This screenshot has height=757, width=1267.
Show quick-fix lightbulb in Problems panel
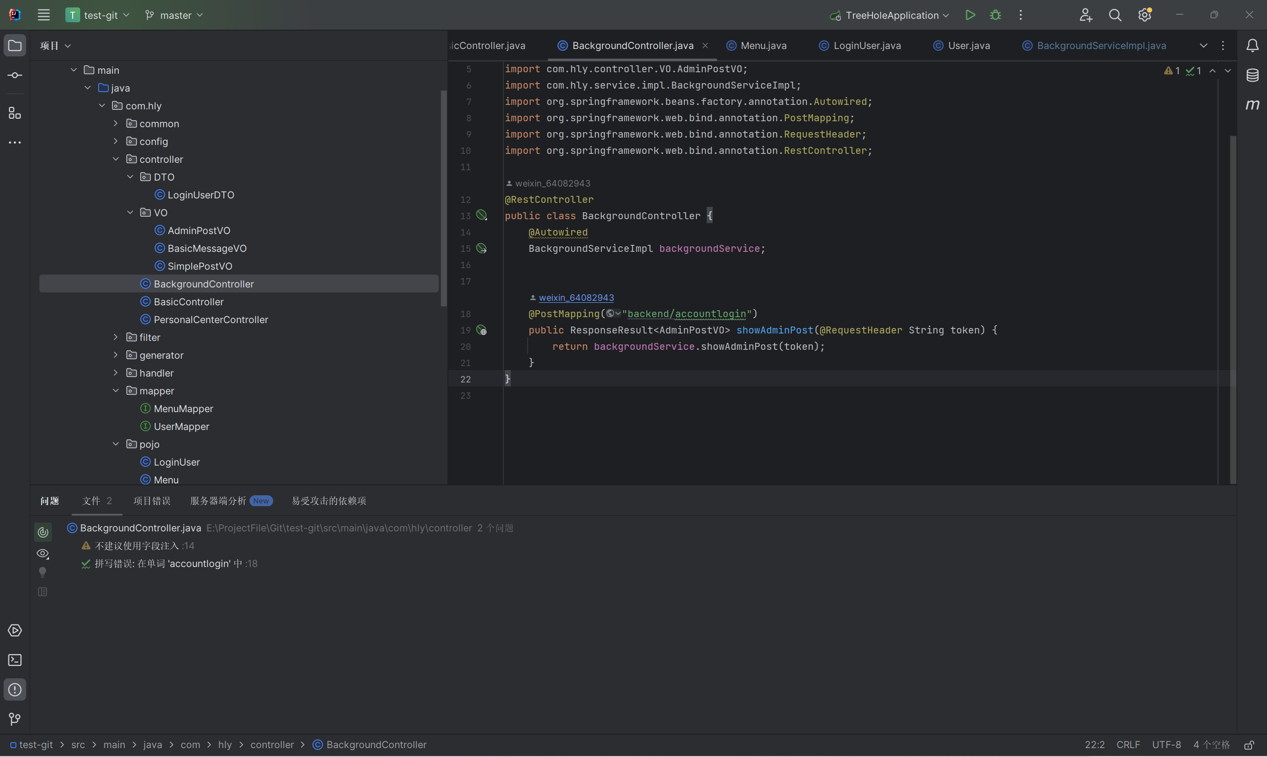pyautogui.click(x=43, y=572)
